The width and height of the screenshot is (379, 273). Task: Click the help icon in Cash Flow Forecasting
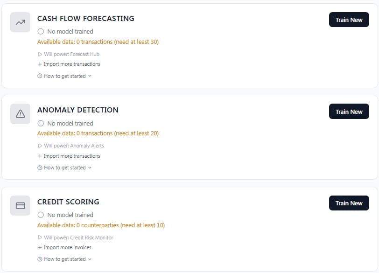pyautogui.click(x=40, y=76)
